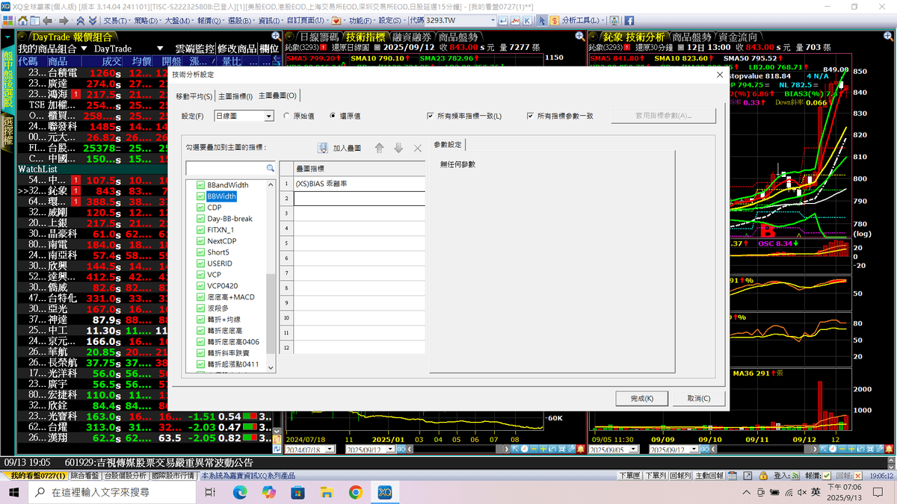Switch to 融資融券 tab in background chart
The height and width of the screenshot is (504, 897).
click(x=410, y=37)
